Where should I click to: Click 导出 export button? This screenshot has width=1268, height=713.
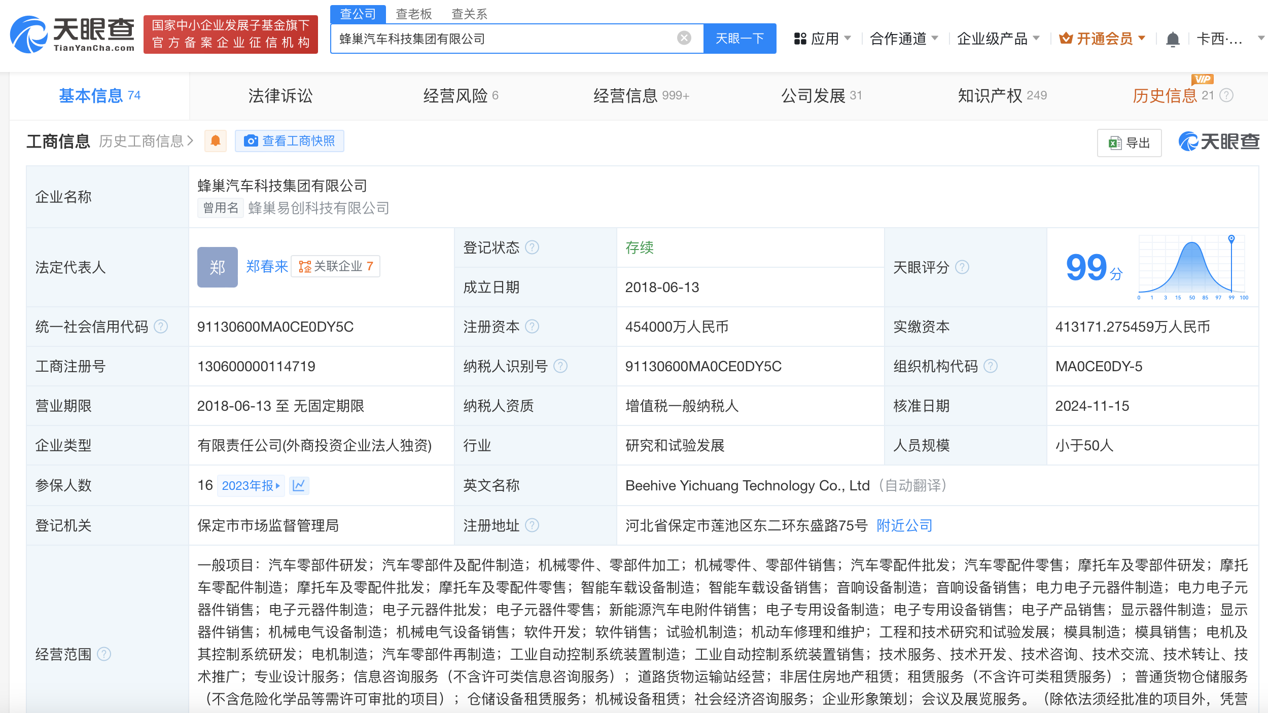tap(1129, 143)
